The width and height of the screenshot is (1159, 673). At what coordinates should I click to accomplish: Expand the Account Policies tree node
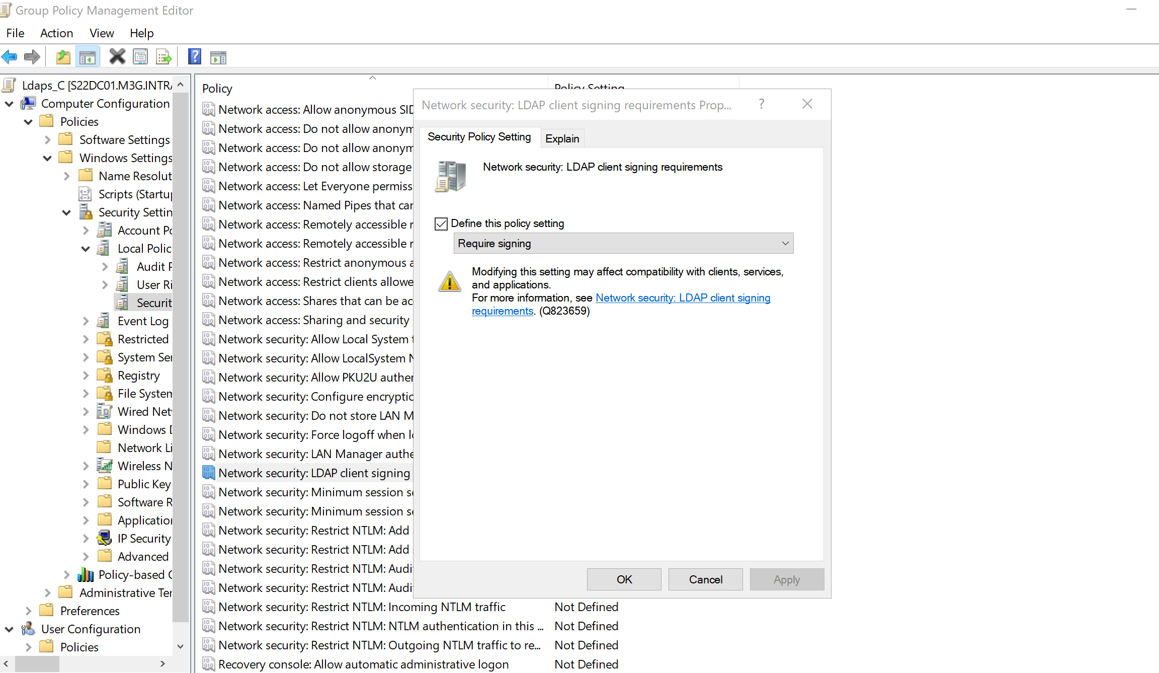coord(86,231)
